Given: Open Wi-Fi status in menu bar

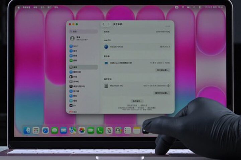Looking at the screenshot, I should click(183, 7).
